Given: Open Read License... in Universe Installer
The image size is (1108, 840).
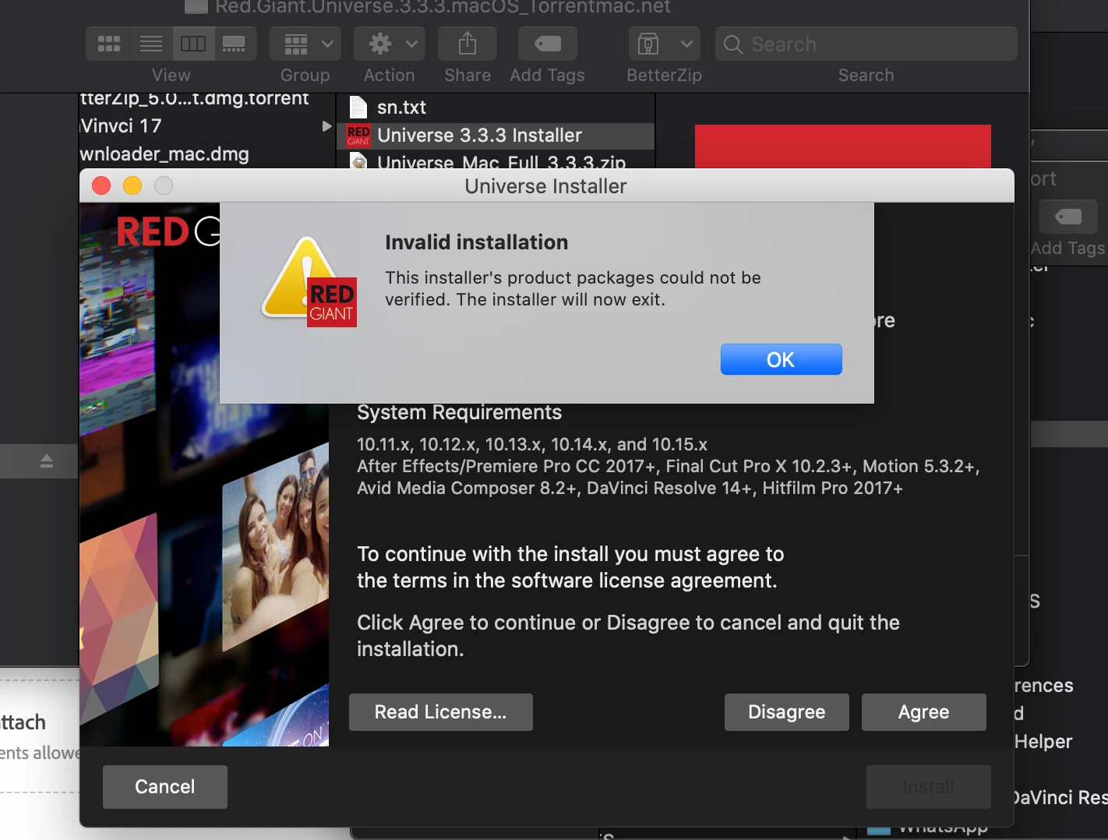Looking at the screenshot, I should 440,712.
